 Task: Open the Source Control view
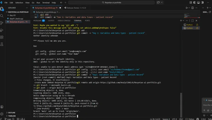click(x=2, y=23)
